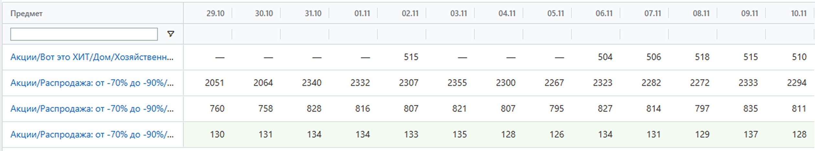The width and height of the screenshot is (815, 151).
Task: Select the 10.11 date column header
Action: [x=799, y=14]
